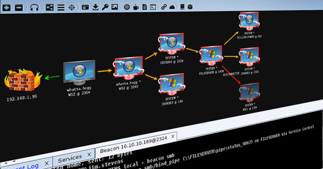
Task: Open Screenshots with the picture icon
Action: point(114,7)
